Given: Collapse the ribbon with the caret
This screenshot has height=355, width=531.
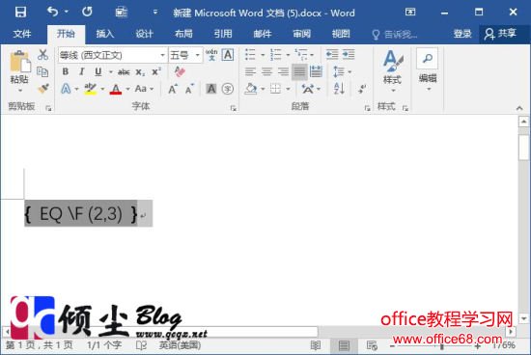Looking at the screenshot, I should 519,108.
